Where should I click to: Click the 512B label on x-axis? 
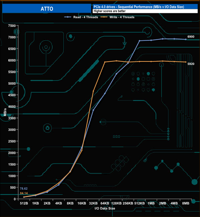coord(24,203)
